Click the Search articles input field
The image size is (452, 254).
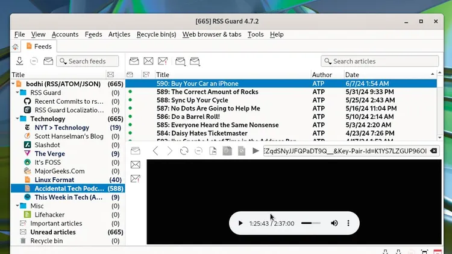(380, 61)
